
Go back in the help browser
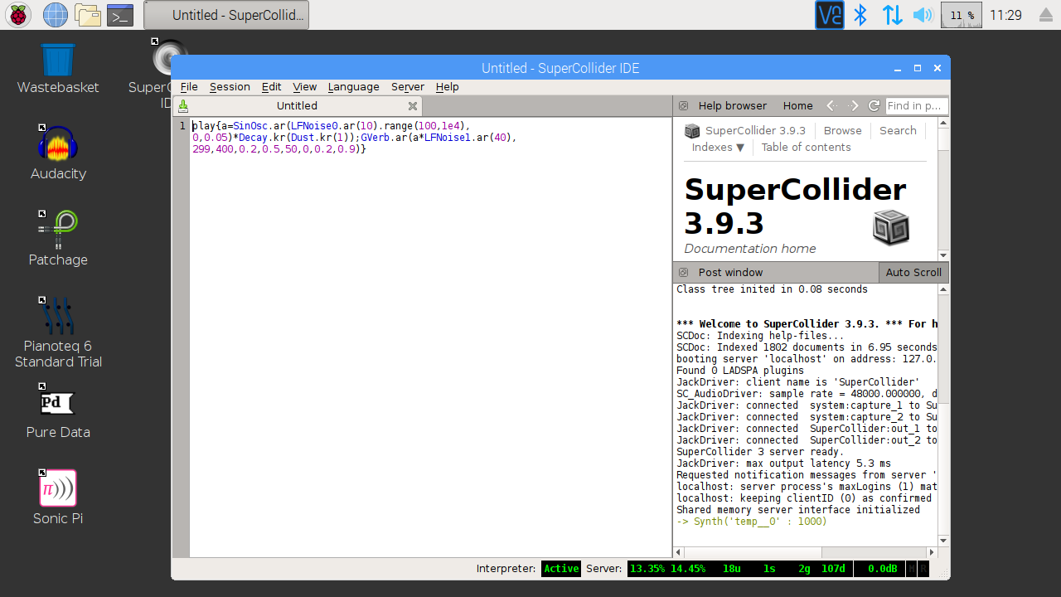pyautogui.click(x=831, y=106)
